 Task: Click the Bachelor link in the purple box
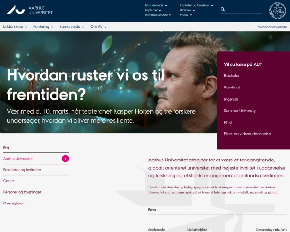pyautogui.click(x=232, y=76)
